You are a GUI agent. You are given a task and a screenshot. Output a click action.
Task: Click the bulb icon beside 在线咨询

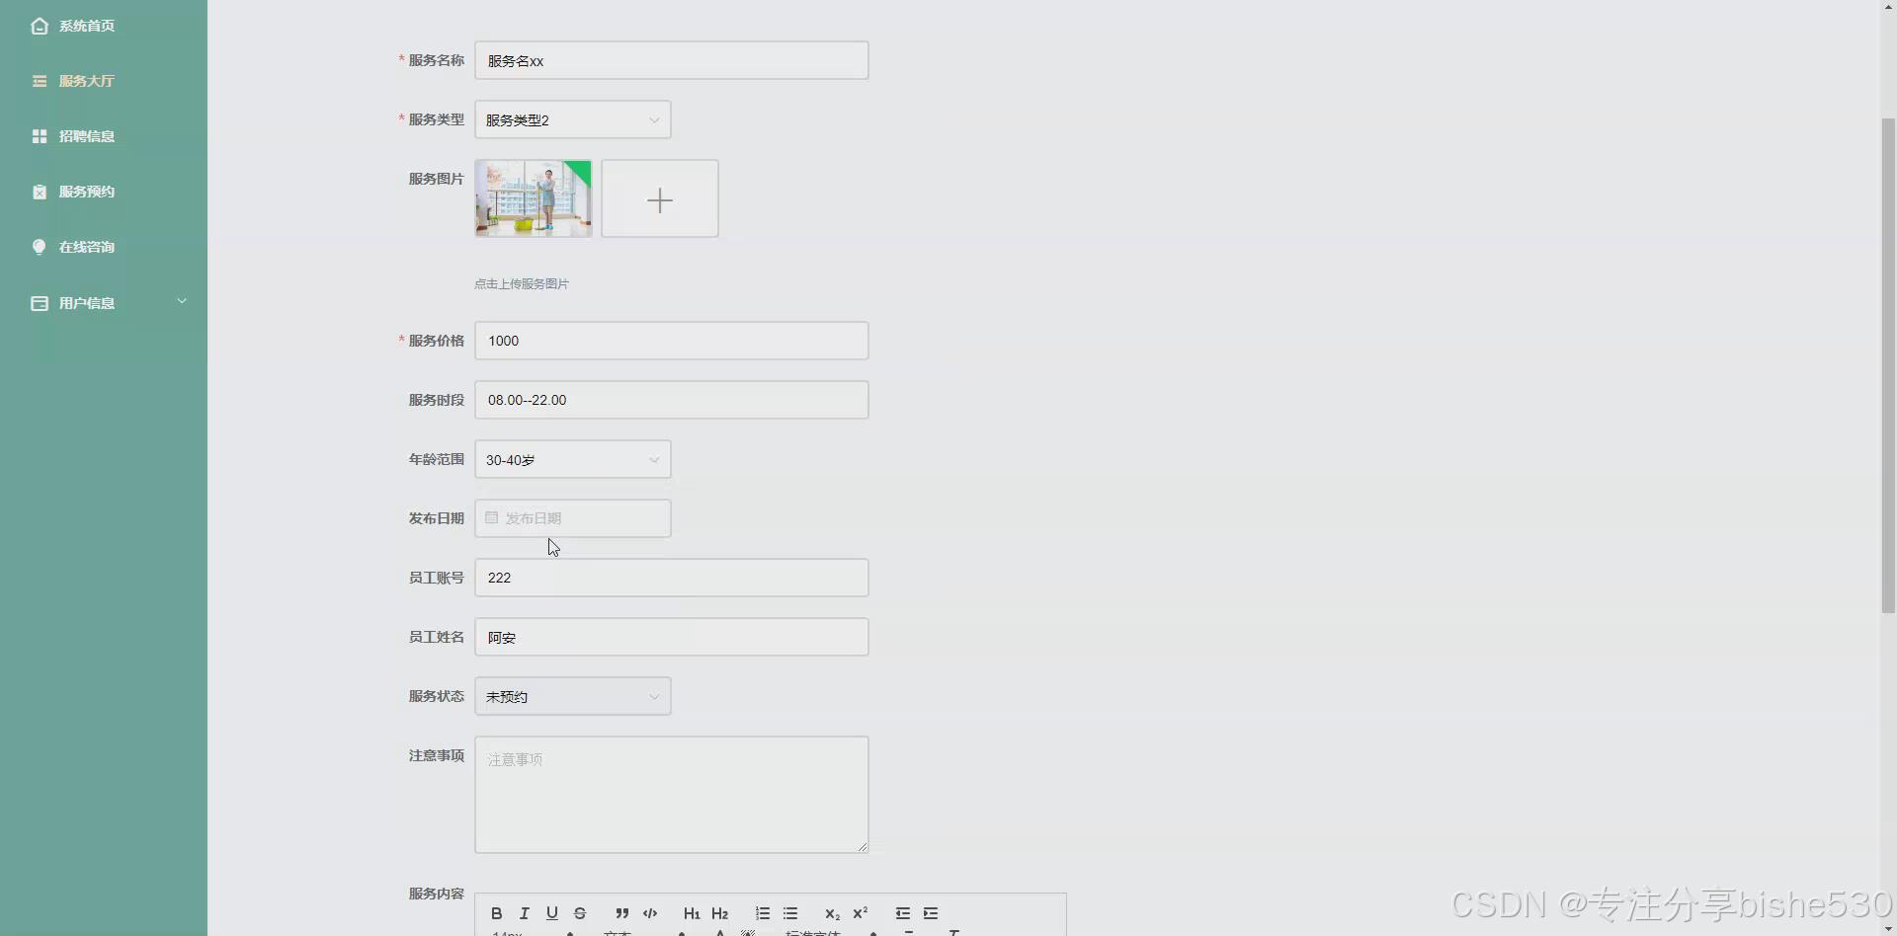click(x=40, y=247)
